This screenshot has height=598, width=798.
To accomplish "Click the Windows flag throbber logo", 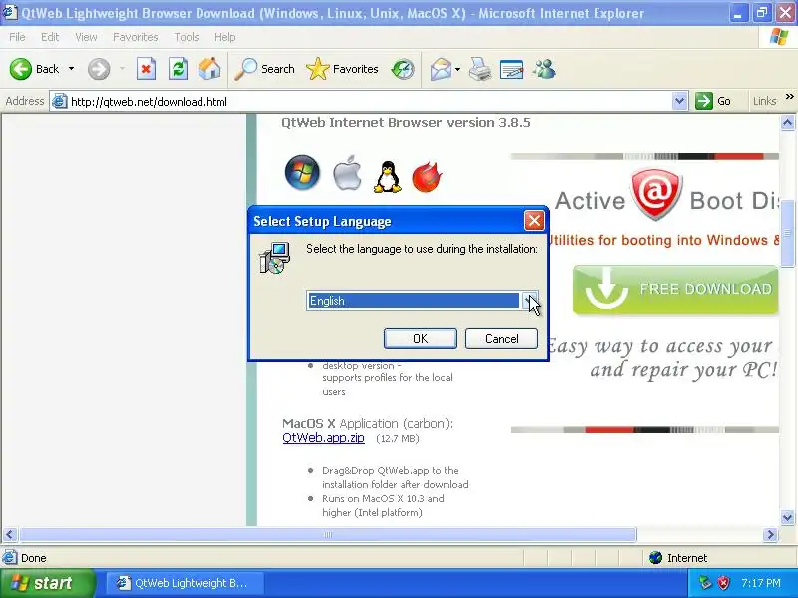I will point(779,37).
